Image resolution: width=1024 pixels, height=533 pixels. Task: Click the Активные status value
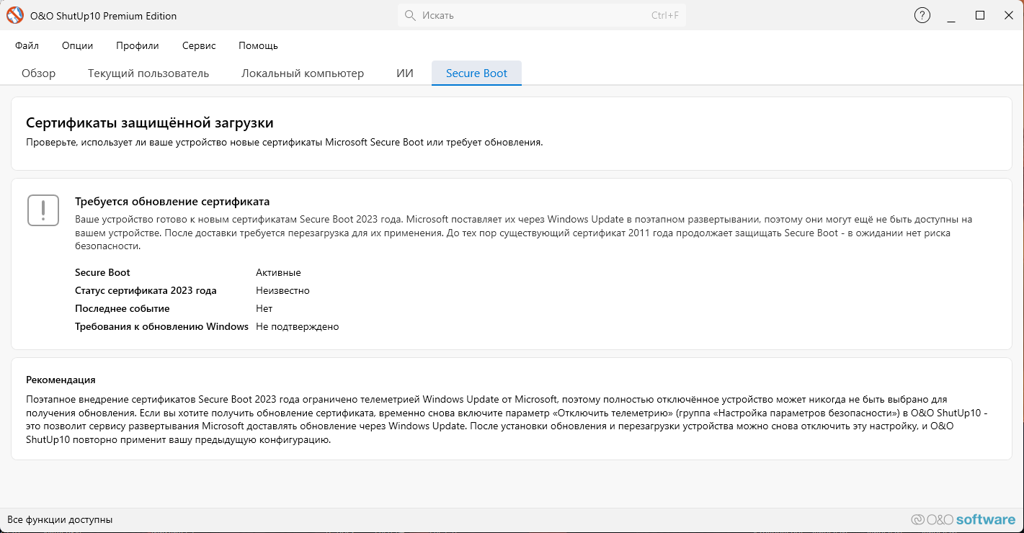point(278,272)
